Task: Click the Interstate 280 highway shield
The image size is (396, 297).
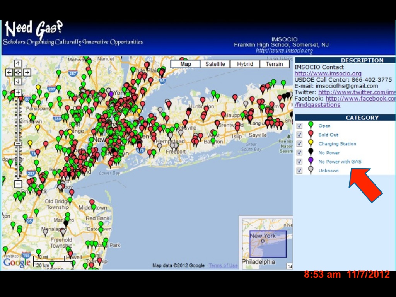Action: pos(57,119)
